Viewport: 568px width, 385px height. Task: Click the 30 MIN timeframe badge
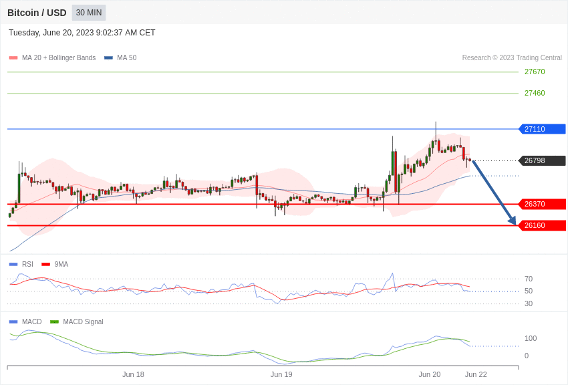[89, 13]
